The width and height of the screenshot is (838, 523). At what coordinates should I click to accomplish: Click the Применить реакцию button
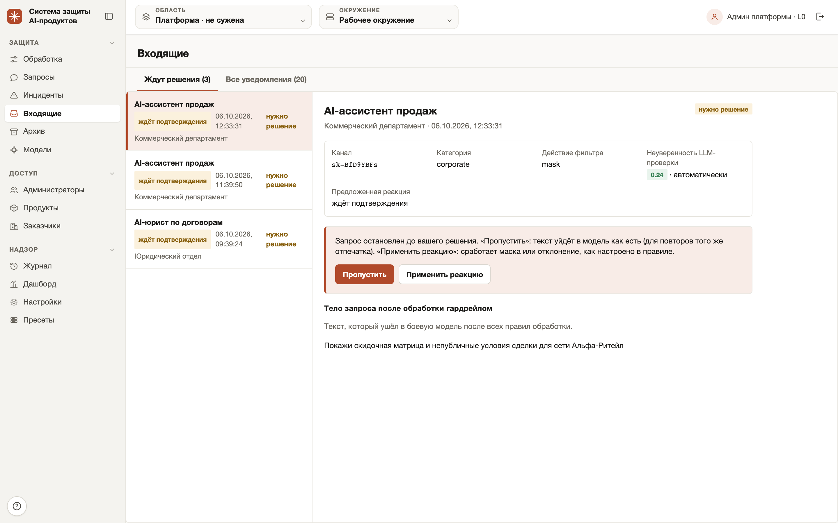pos(444,274)
